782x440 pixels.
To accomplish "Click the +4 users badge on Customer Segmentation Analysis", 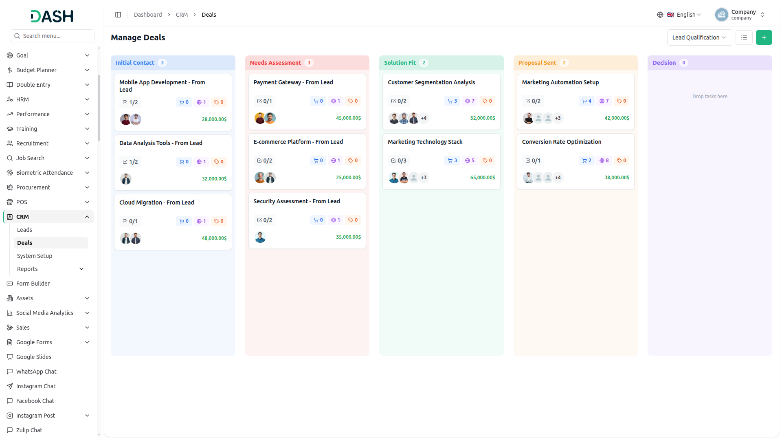I will pos(424,118).
